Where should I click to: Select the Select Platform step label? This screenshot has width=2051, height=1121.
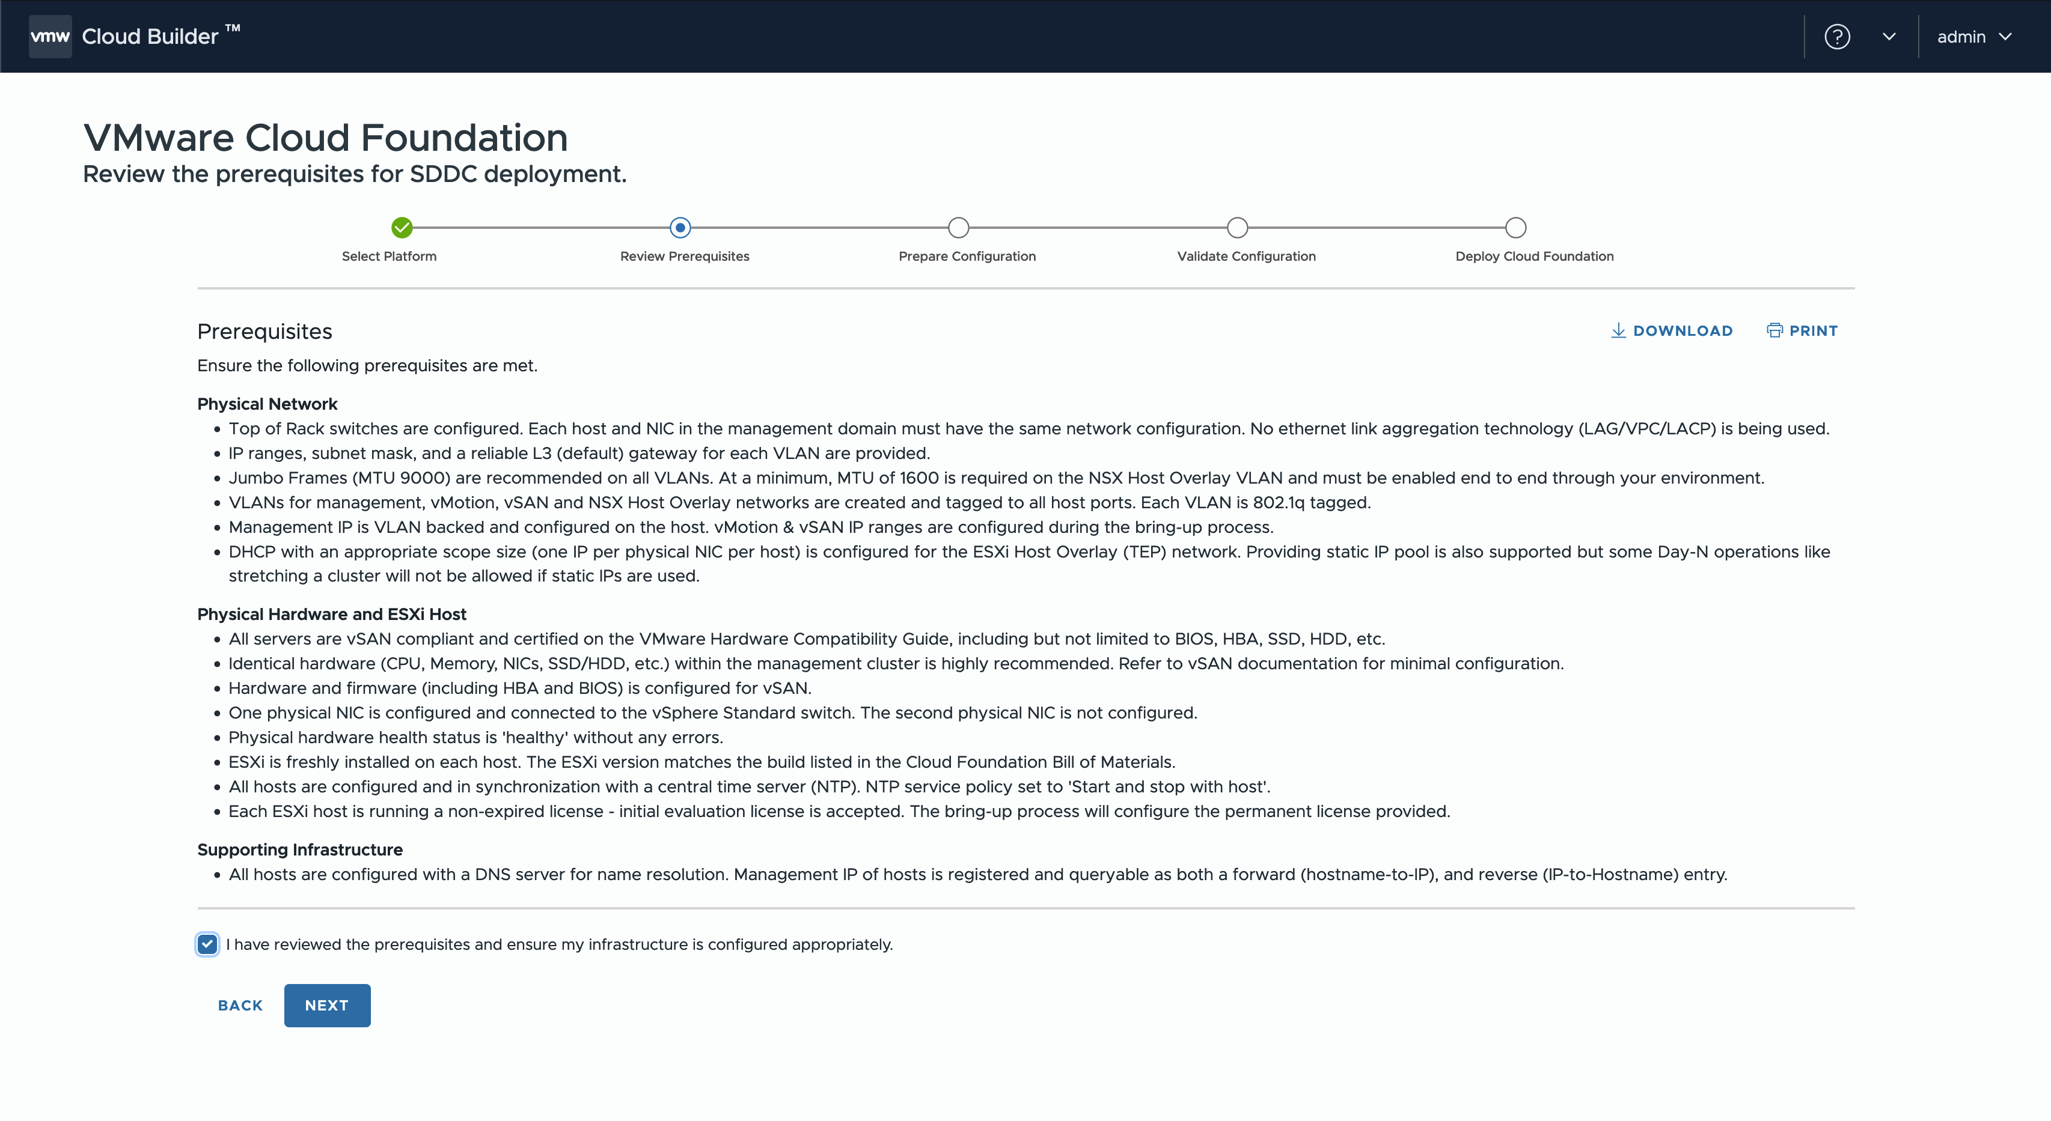[390, 256]
